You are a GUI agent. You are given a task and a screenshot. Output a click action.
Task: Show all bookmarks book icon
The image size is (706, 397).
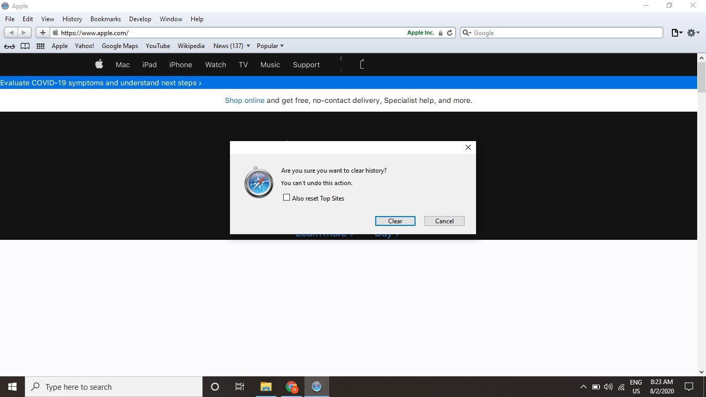pyautogui.click(x=25, y=46)
